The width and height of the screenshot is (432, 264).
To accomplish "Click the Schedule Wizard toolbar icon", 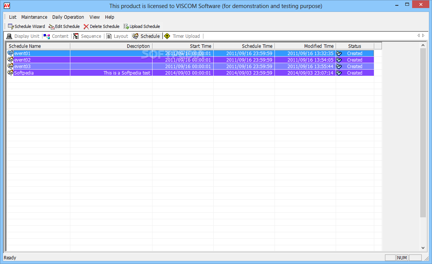I will coord(11,26).
